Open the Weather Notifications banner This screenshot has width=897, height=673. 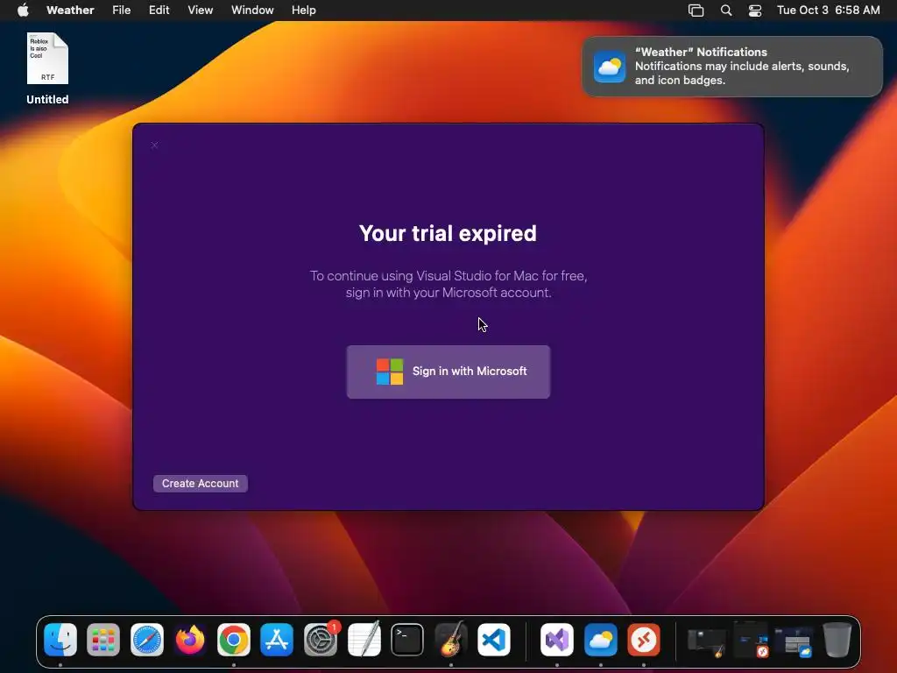coord(732,67)
